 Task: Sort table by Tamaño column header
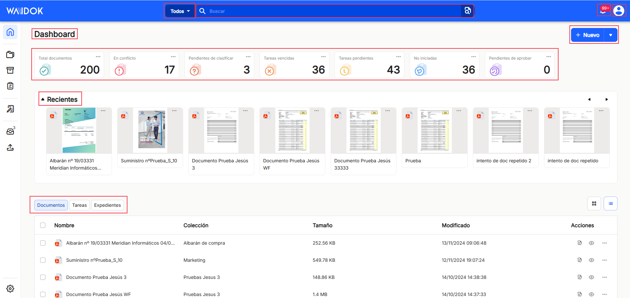tap(322, 225)
